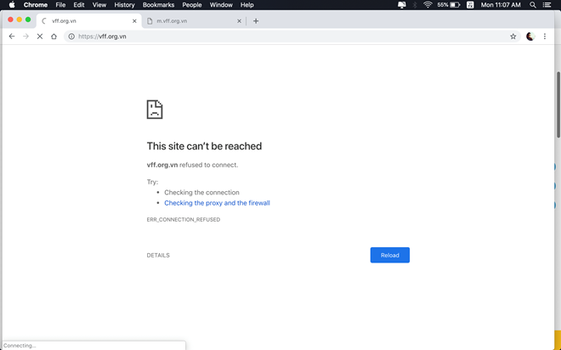Screen dimensions: 561x350
Task: Open the Wi-Fi status menu
Action: tap(427, 5)
